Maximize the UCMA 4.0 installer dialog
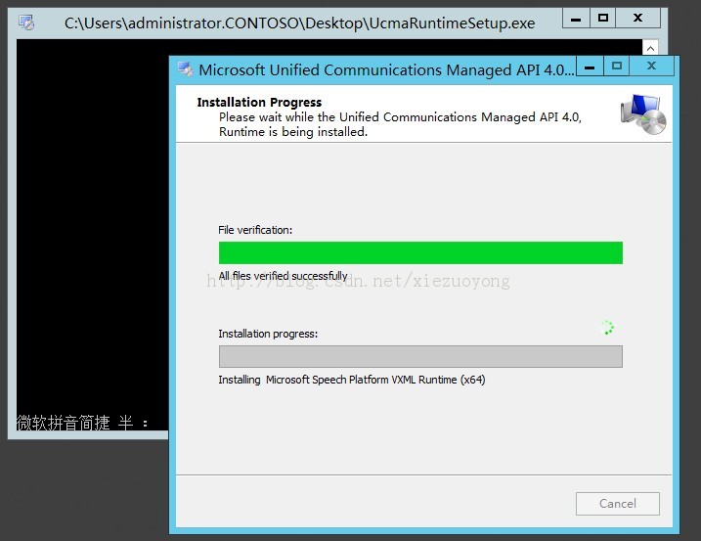Image resolution: width=701 pixels, height=541 pixels. 617,67
